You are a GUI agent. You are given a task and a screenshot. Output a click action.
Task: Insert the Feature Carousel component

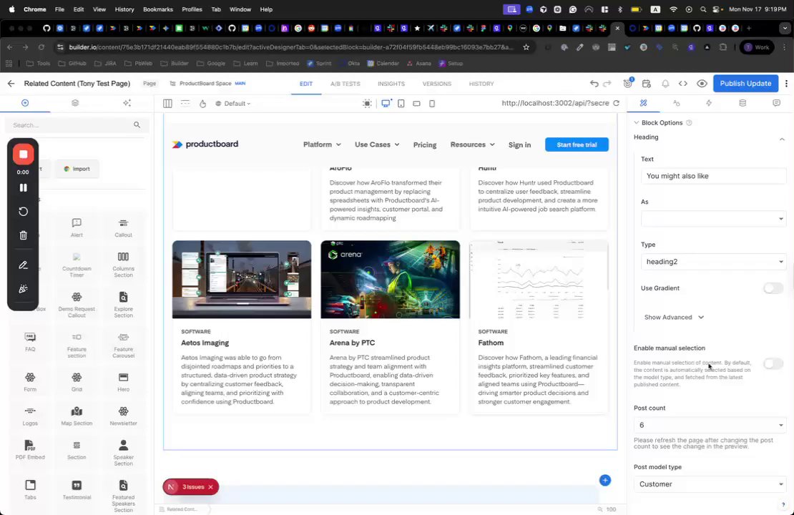click(x=123, y=345)
